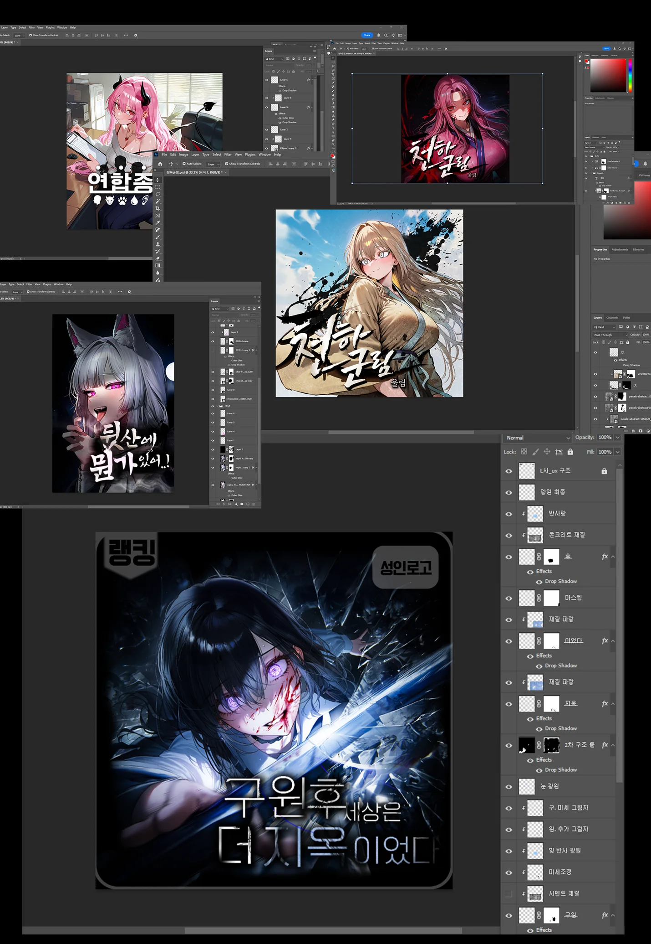Click the color field in the red artwork window's Color panel
The width and height of the screenshot is (651, 944).
click(x=608, y=76)
